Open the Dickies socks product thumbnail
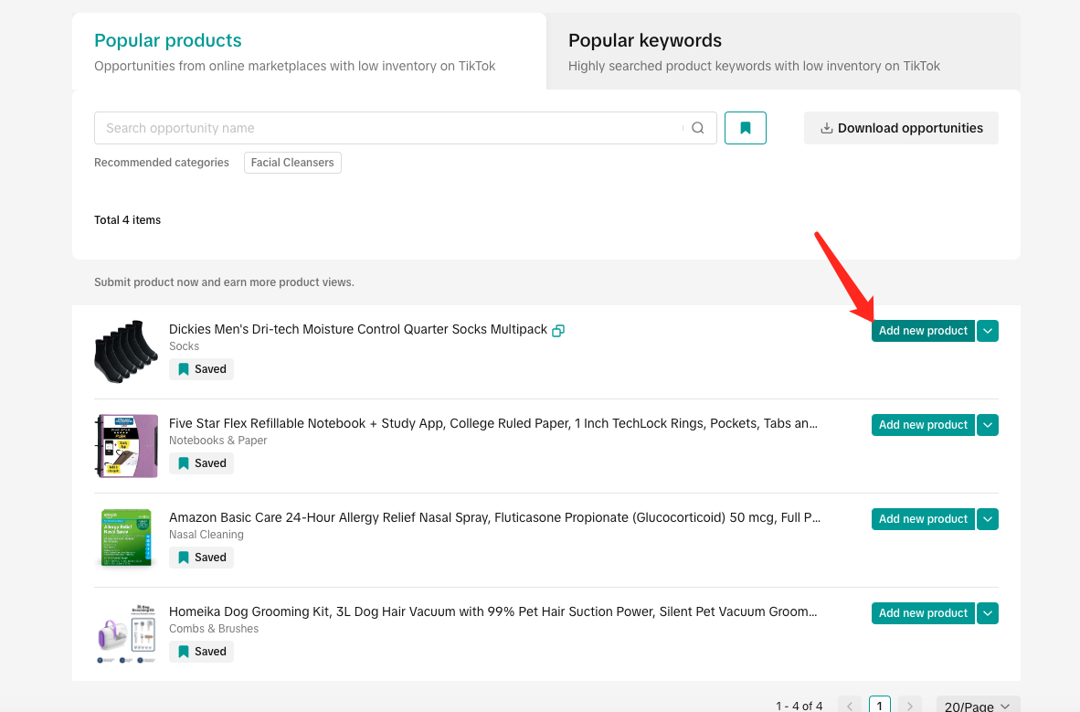This screenshot has width=1080, height=712. click(126, 352)
